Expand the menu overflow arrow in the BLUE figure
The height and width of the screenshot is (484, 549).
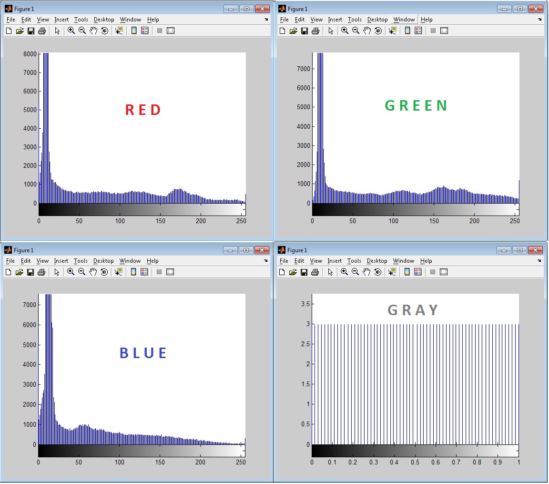coord(265,260)
